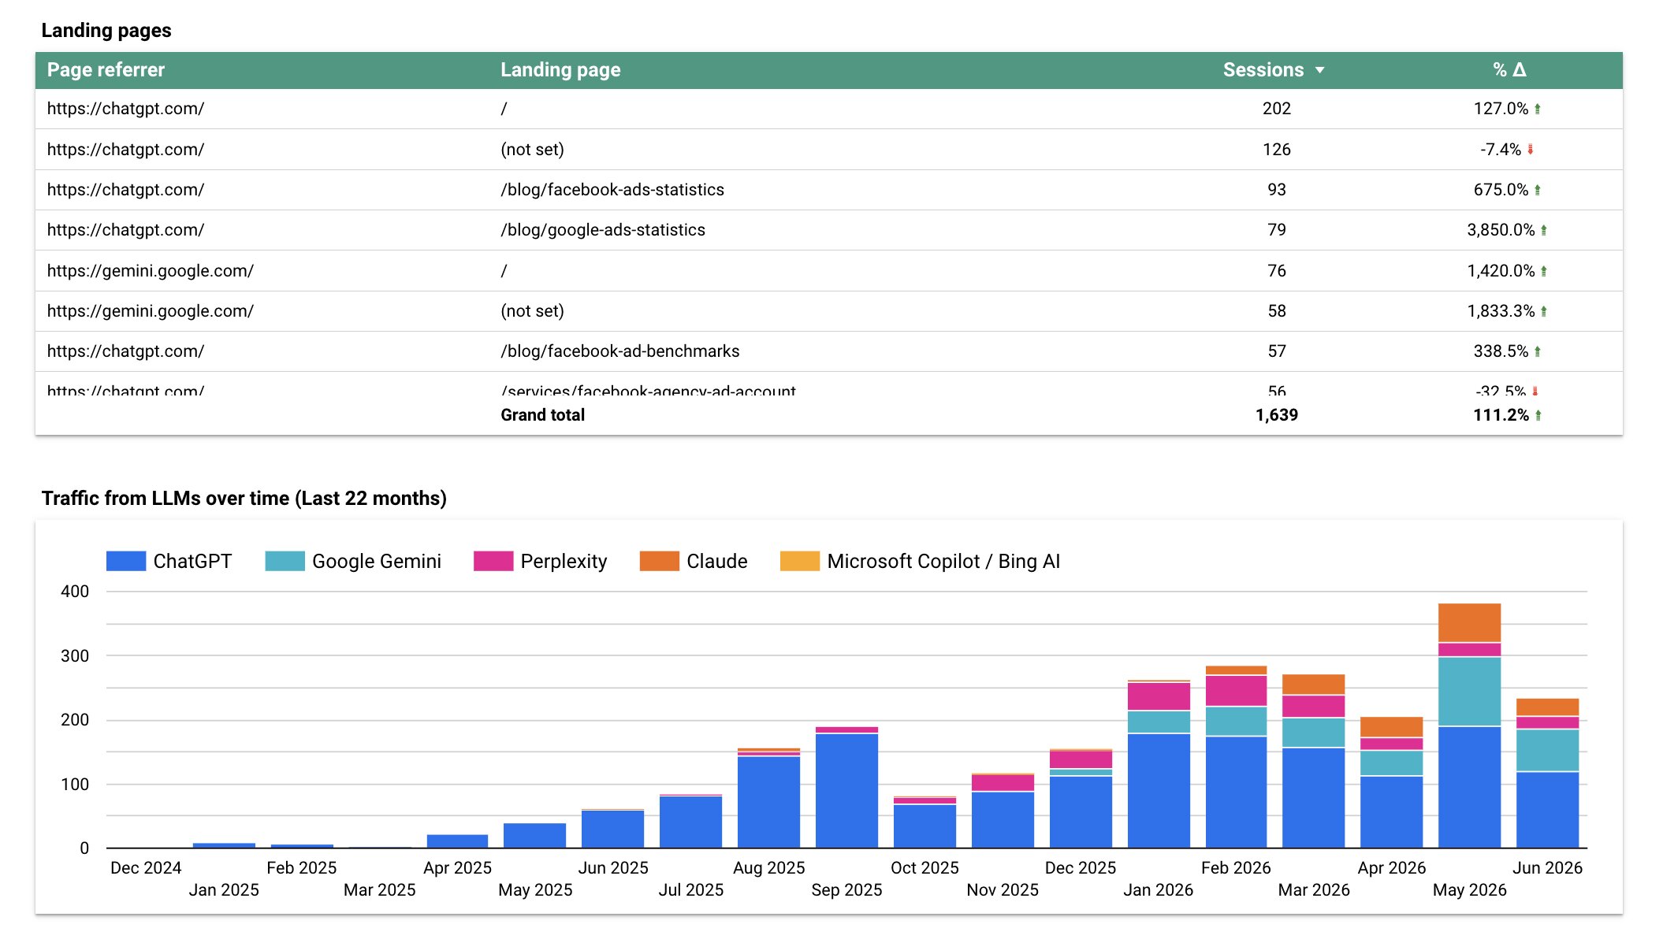
Task: Click the May 2025 ChatGPT bar
Action: [534, 835]
